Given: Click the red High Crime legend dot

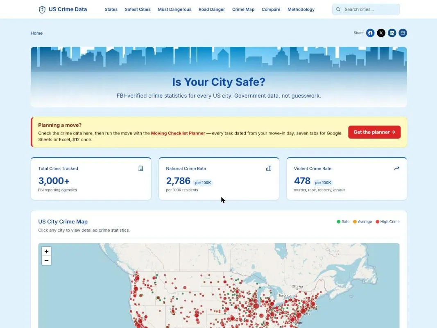Looking at the screenshot, I should coord(377,222).
